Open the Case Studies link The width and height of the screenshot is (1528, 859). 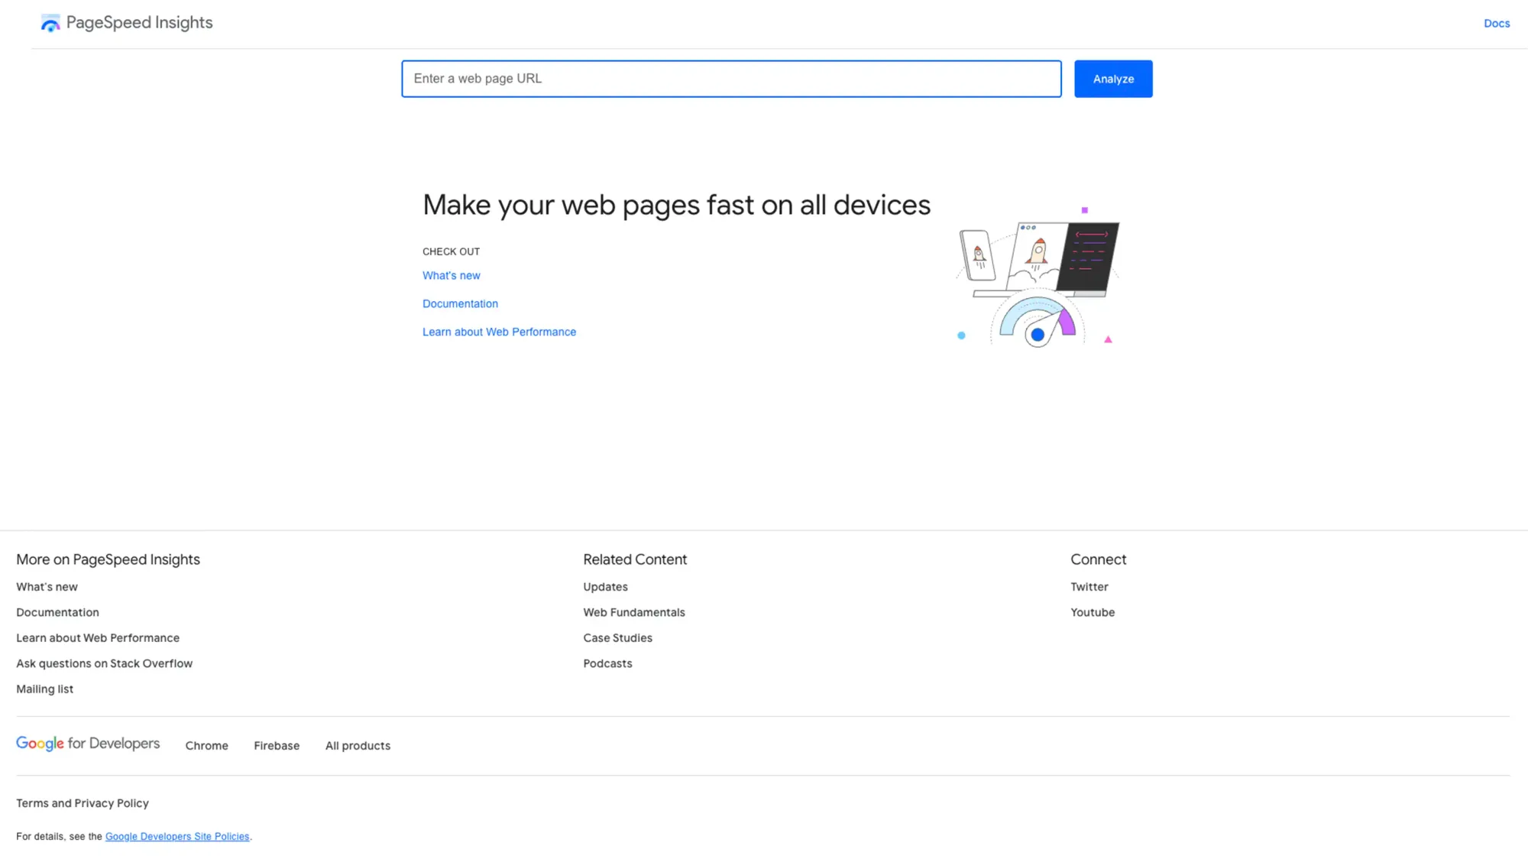[x=617, y=638]
